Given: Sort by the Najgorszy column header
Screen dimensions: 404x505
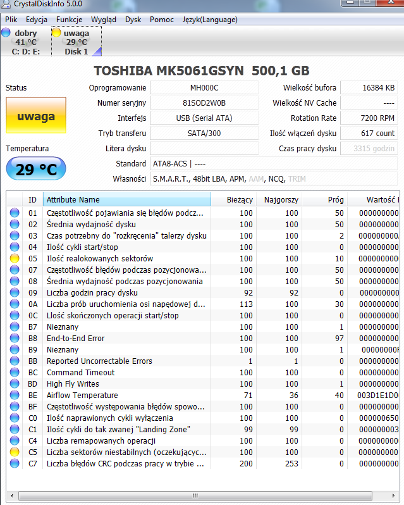Looking at the screenshot, I should (279, 200).
